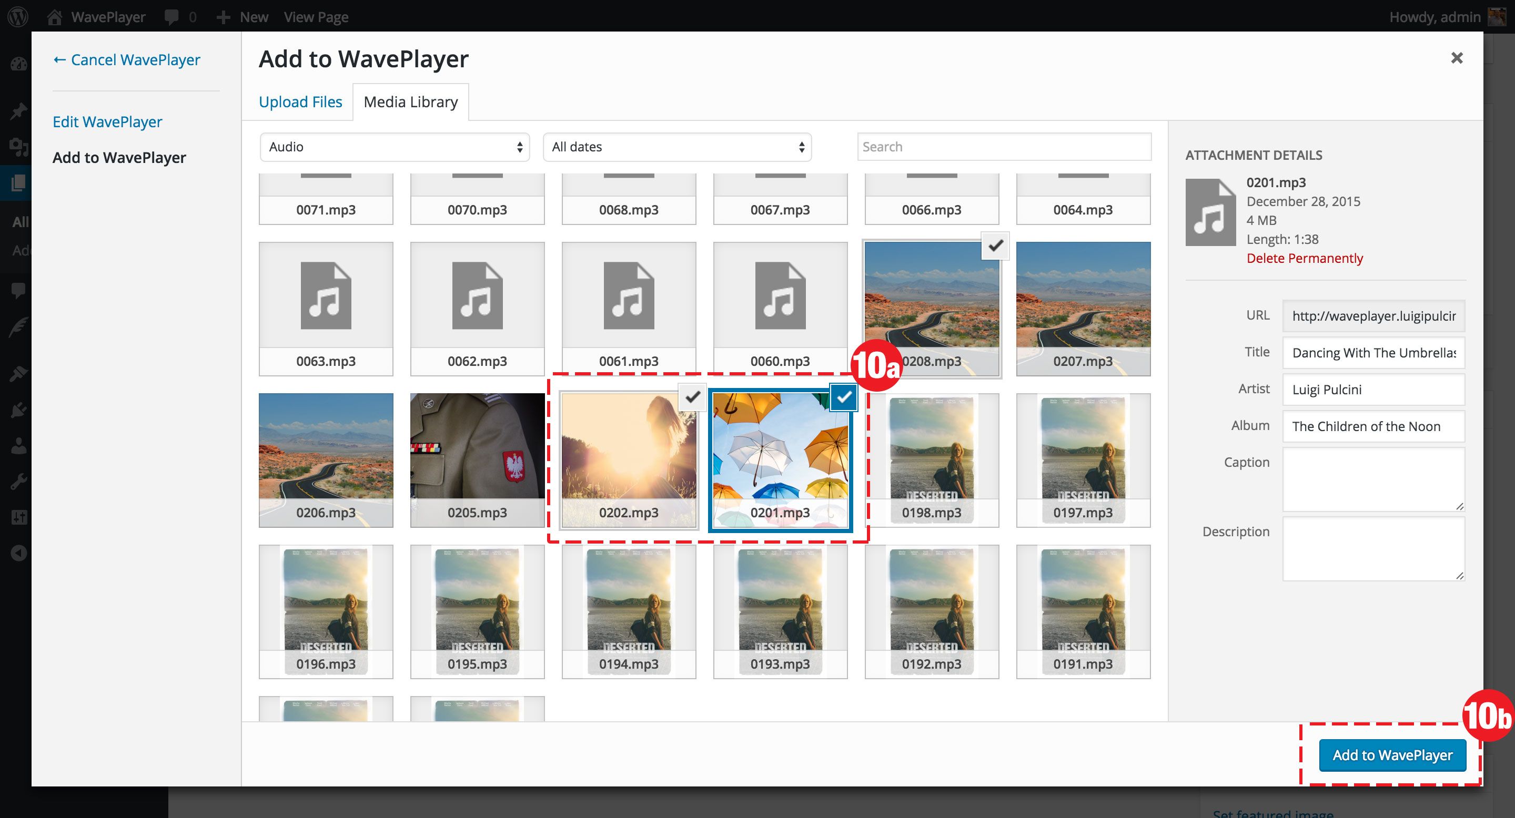Close the Add to WavePlayer dialog

(x=1457, y=58)
